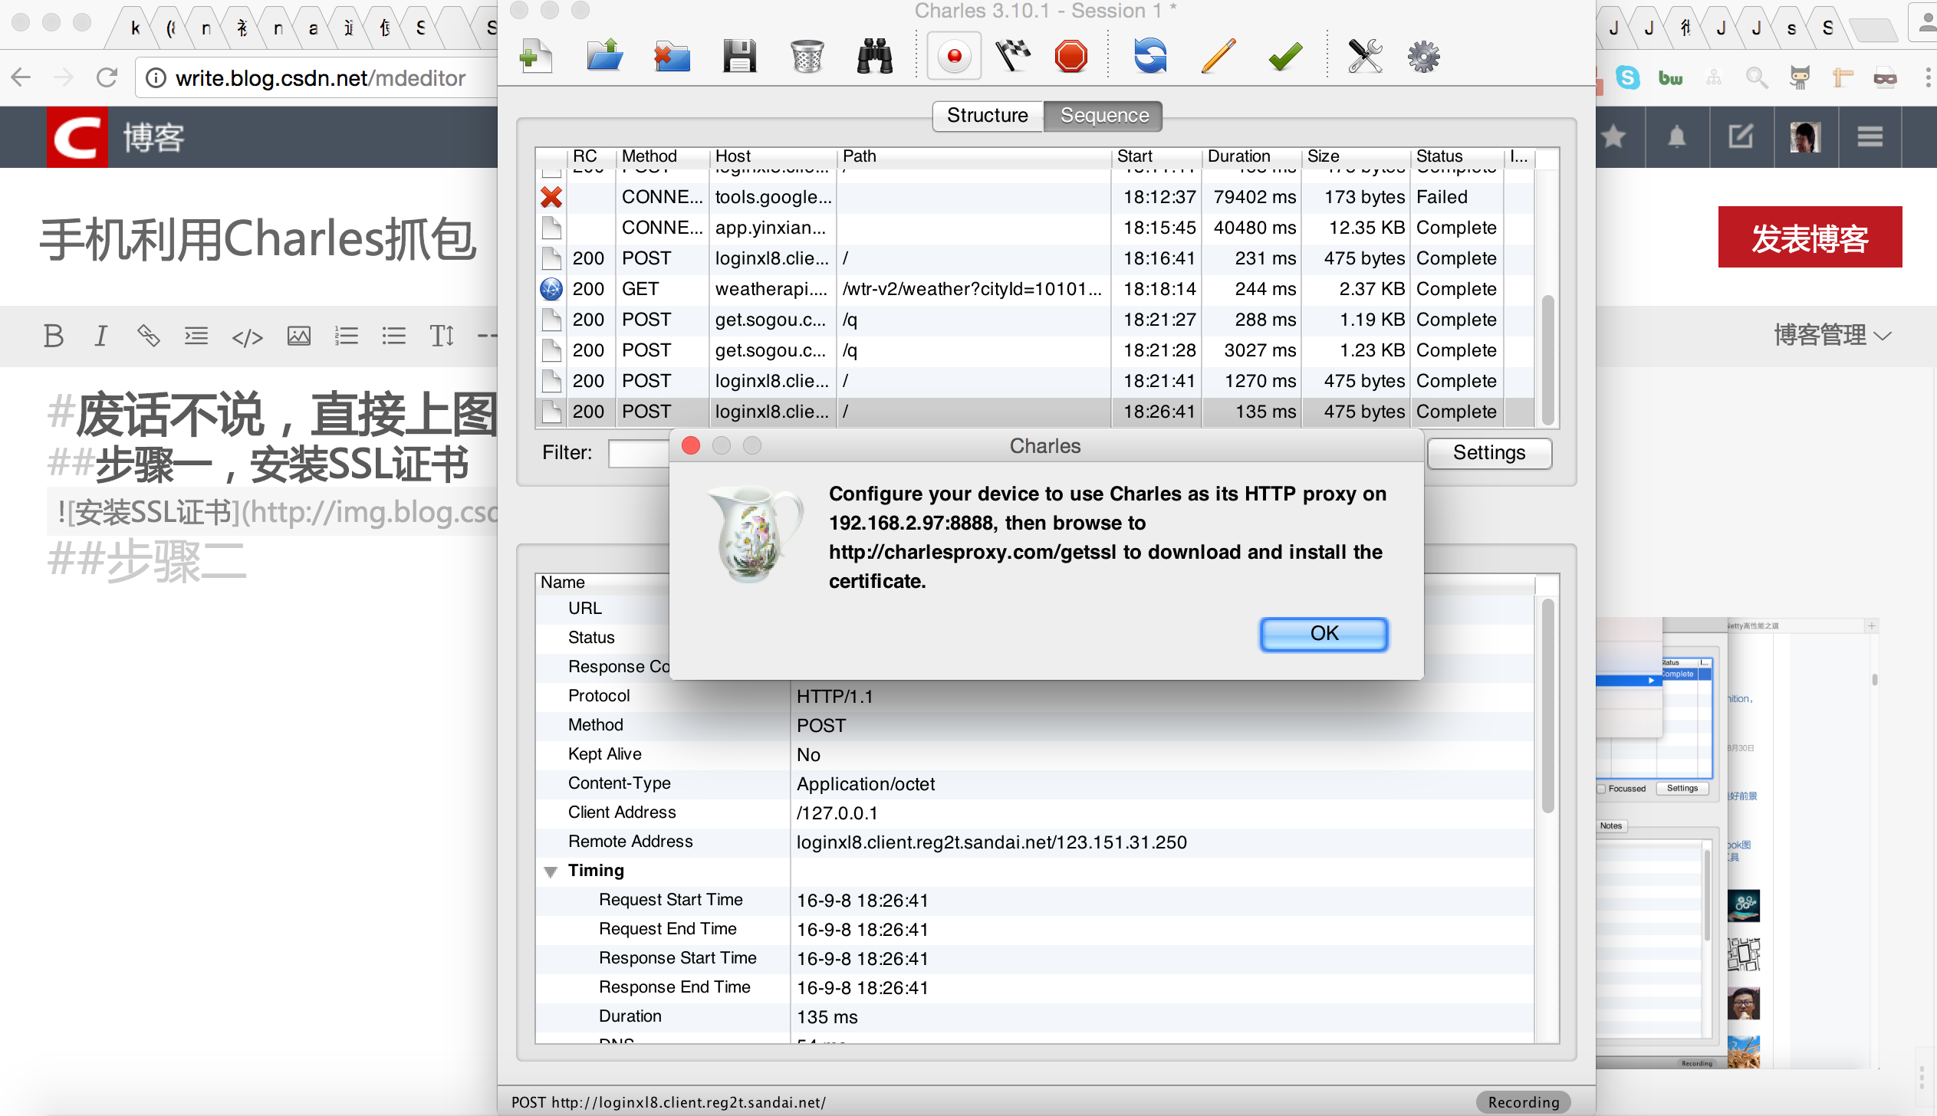Save session with the floppy disk icon
Viewport: 1937px width, 1116px height.
(x=739, y=57)
